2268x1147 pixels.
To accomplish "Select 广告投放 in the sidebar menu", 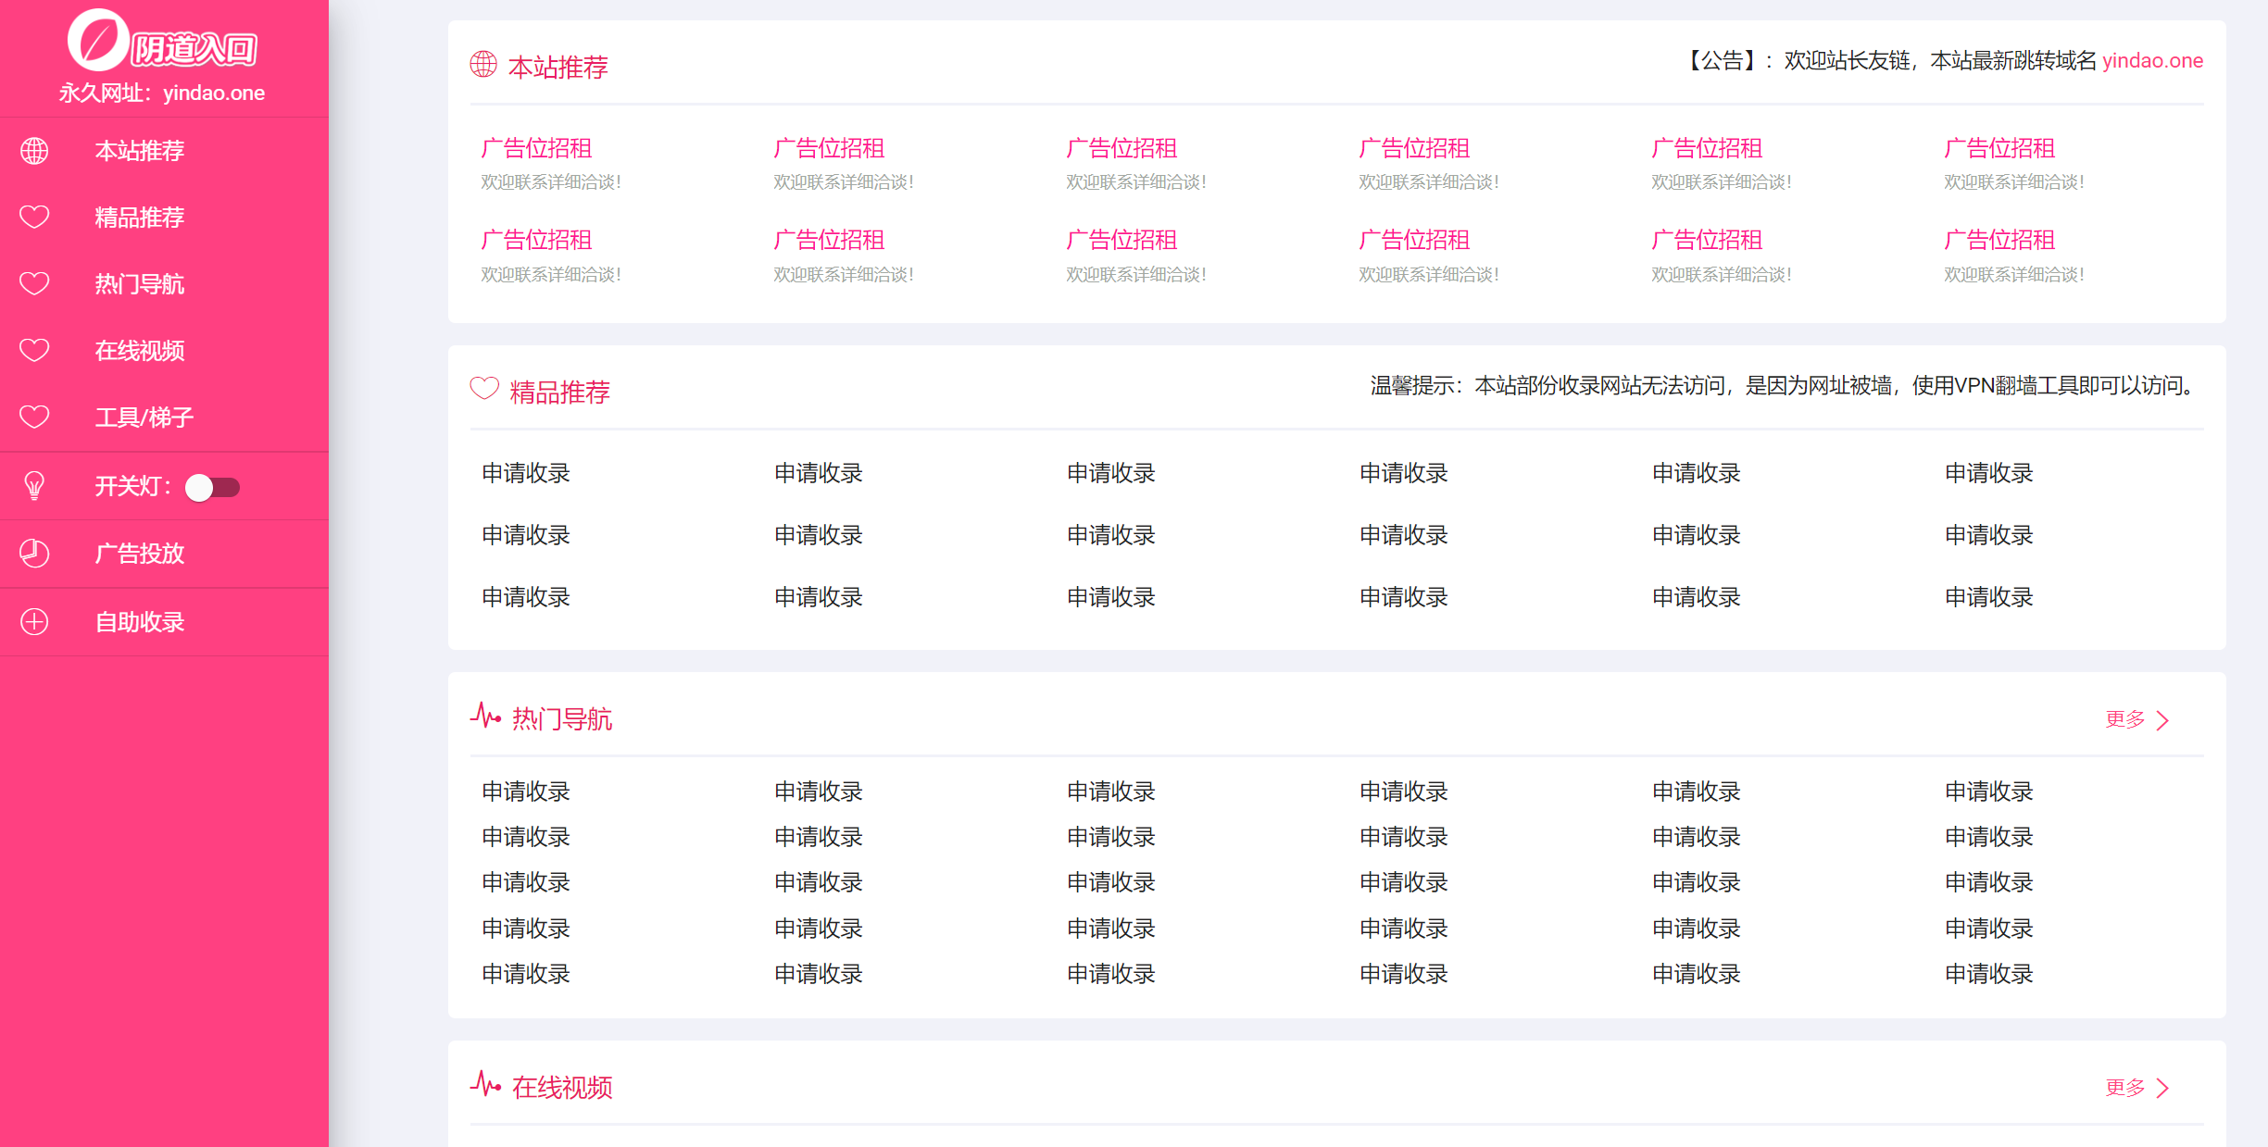I will (139, 554).
